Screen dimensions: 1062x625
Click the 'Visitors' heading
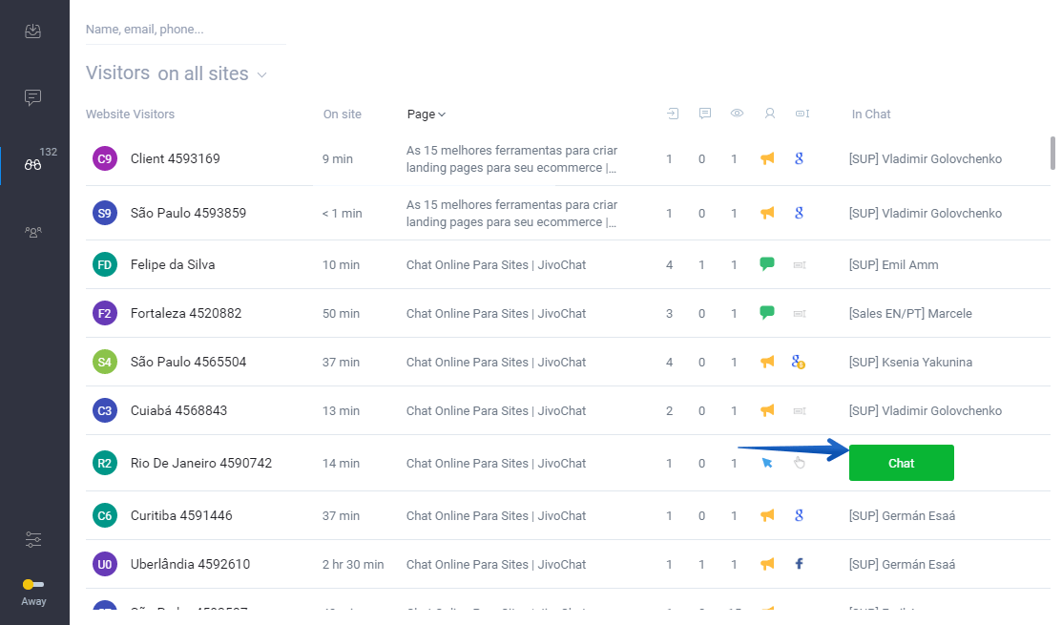pos(118,73)
